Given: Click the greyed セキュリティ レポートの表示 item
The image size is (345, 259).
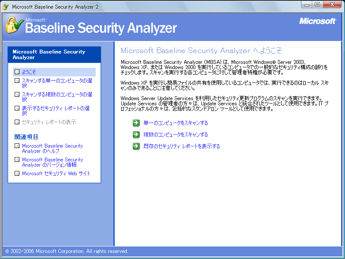Looking at the screenshot, I should click(49, 122).
